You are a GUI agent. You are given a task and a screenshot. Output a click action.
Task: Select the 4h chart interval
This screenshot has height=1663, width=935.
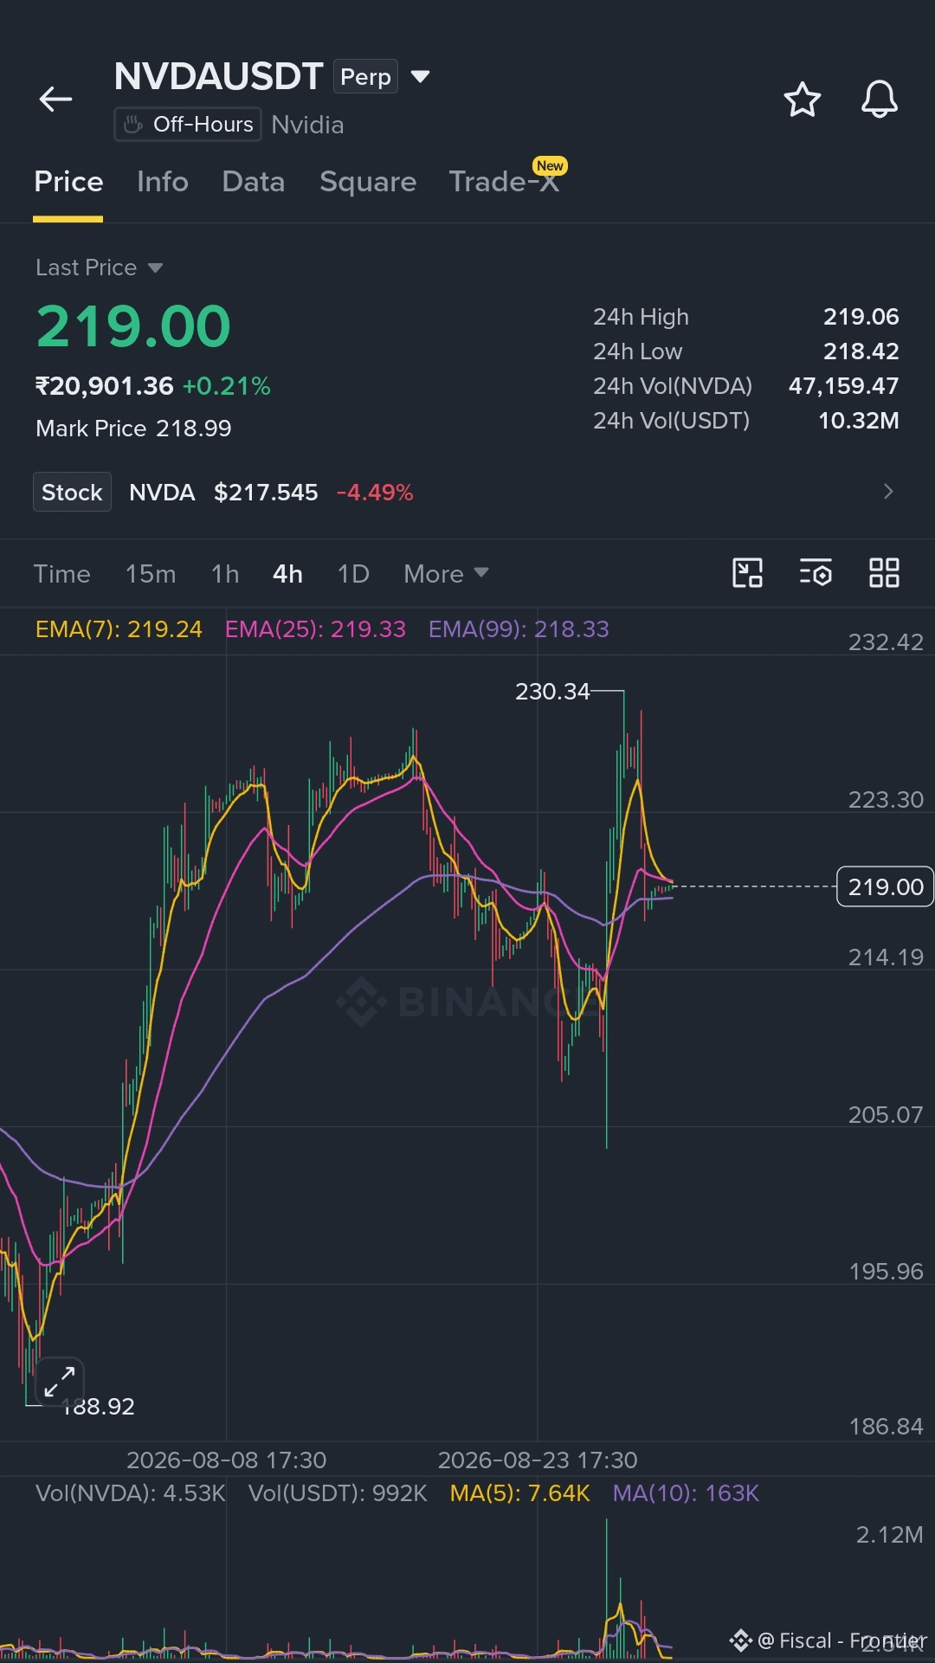coord(287,573)
